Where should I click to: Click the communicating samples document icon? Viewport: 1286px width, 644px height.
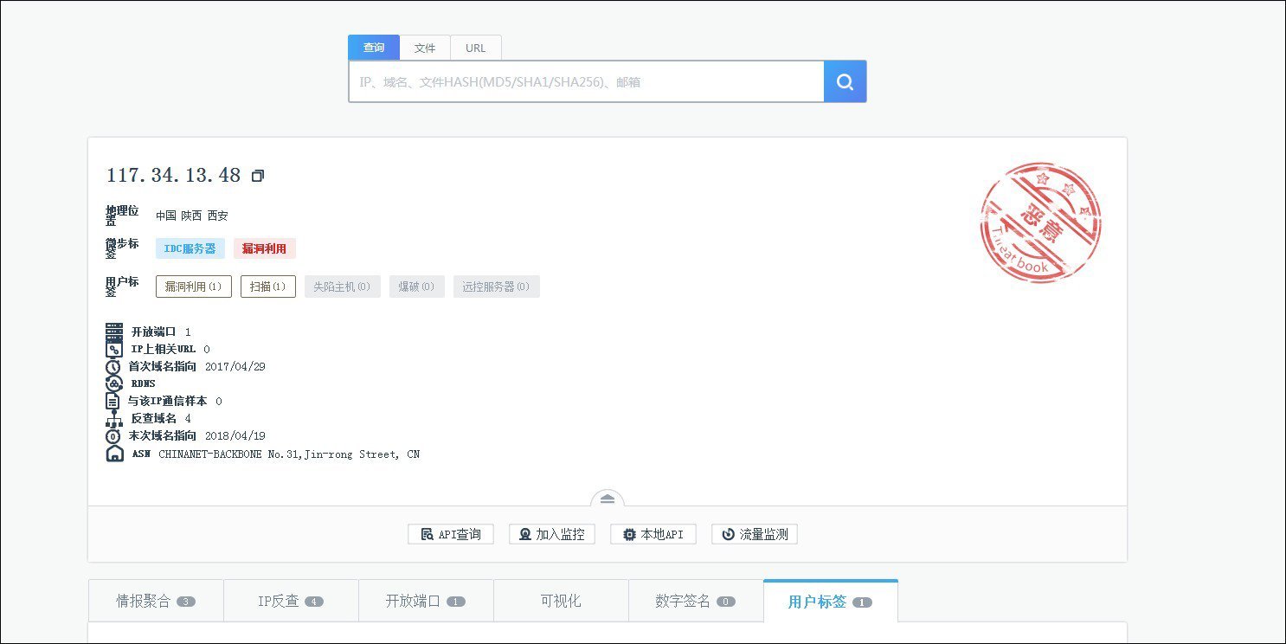[x=113, y=402]
